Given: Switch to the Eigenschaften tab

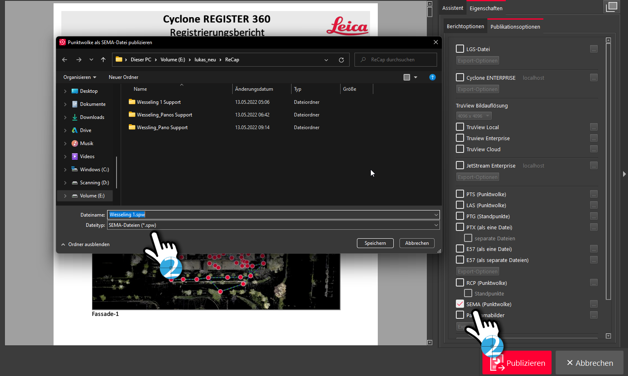Looking at the screenshot, I should coord(486,8).
